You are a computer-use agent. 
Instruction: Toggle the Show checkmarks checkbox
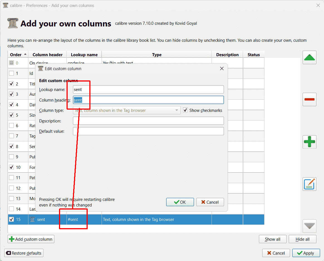click(185, 110)
